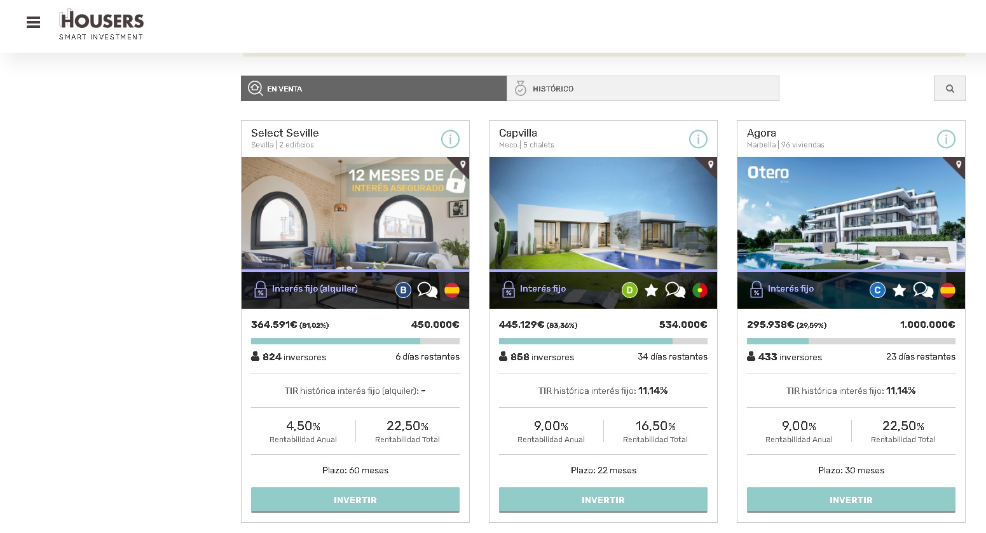The image size is (986, 533).
Task: Show info for Capvilla project
Action: 698,139
